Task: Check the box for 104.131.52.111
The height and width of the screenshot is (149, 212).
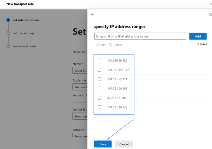Action: (x=99, y=79)
